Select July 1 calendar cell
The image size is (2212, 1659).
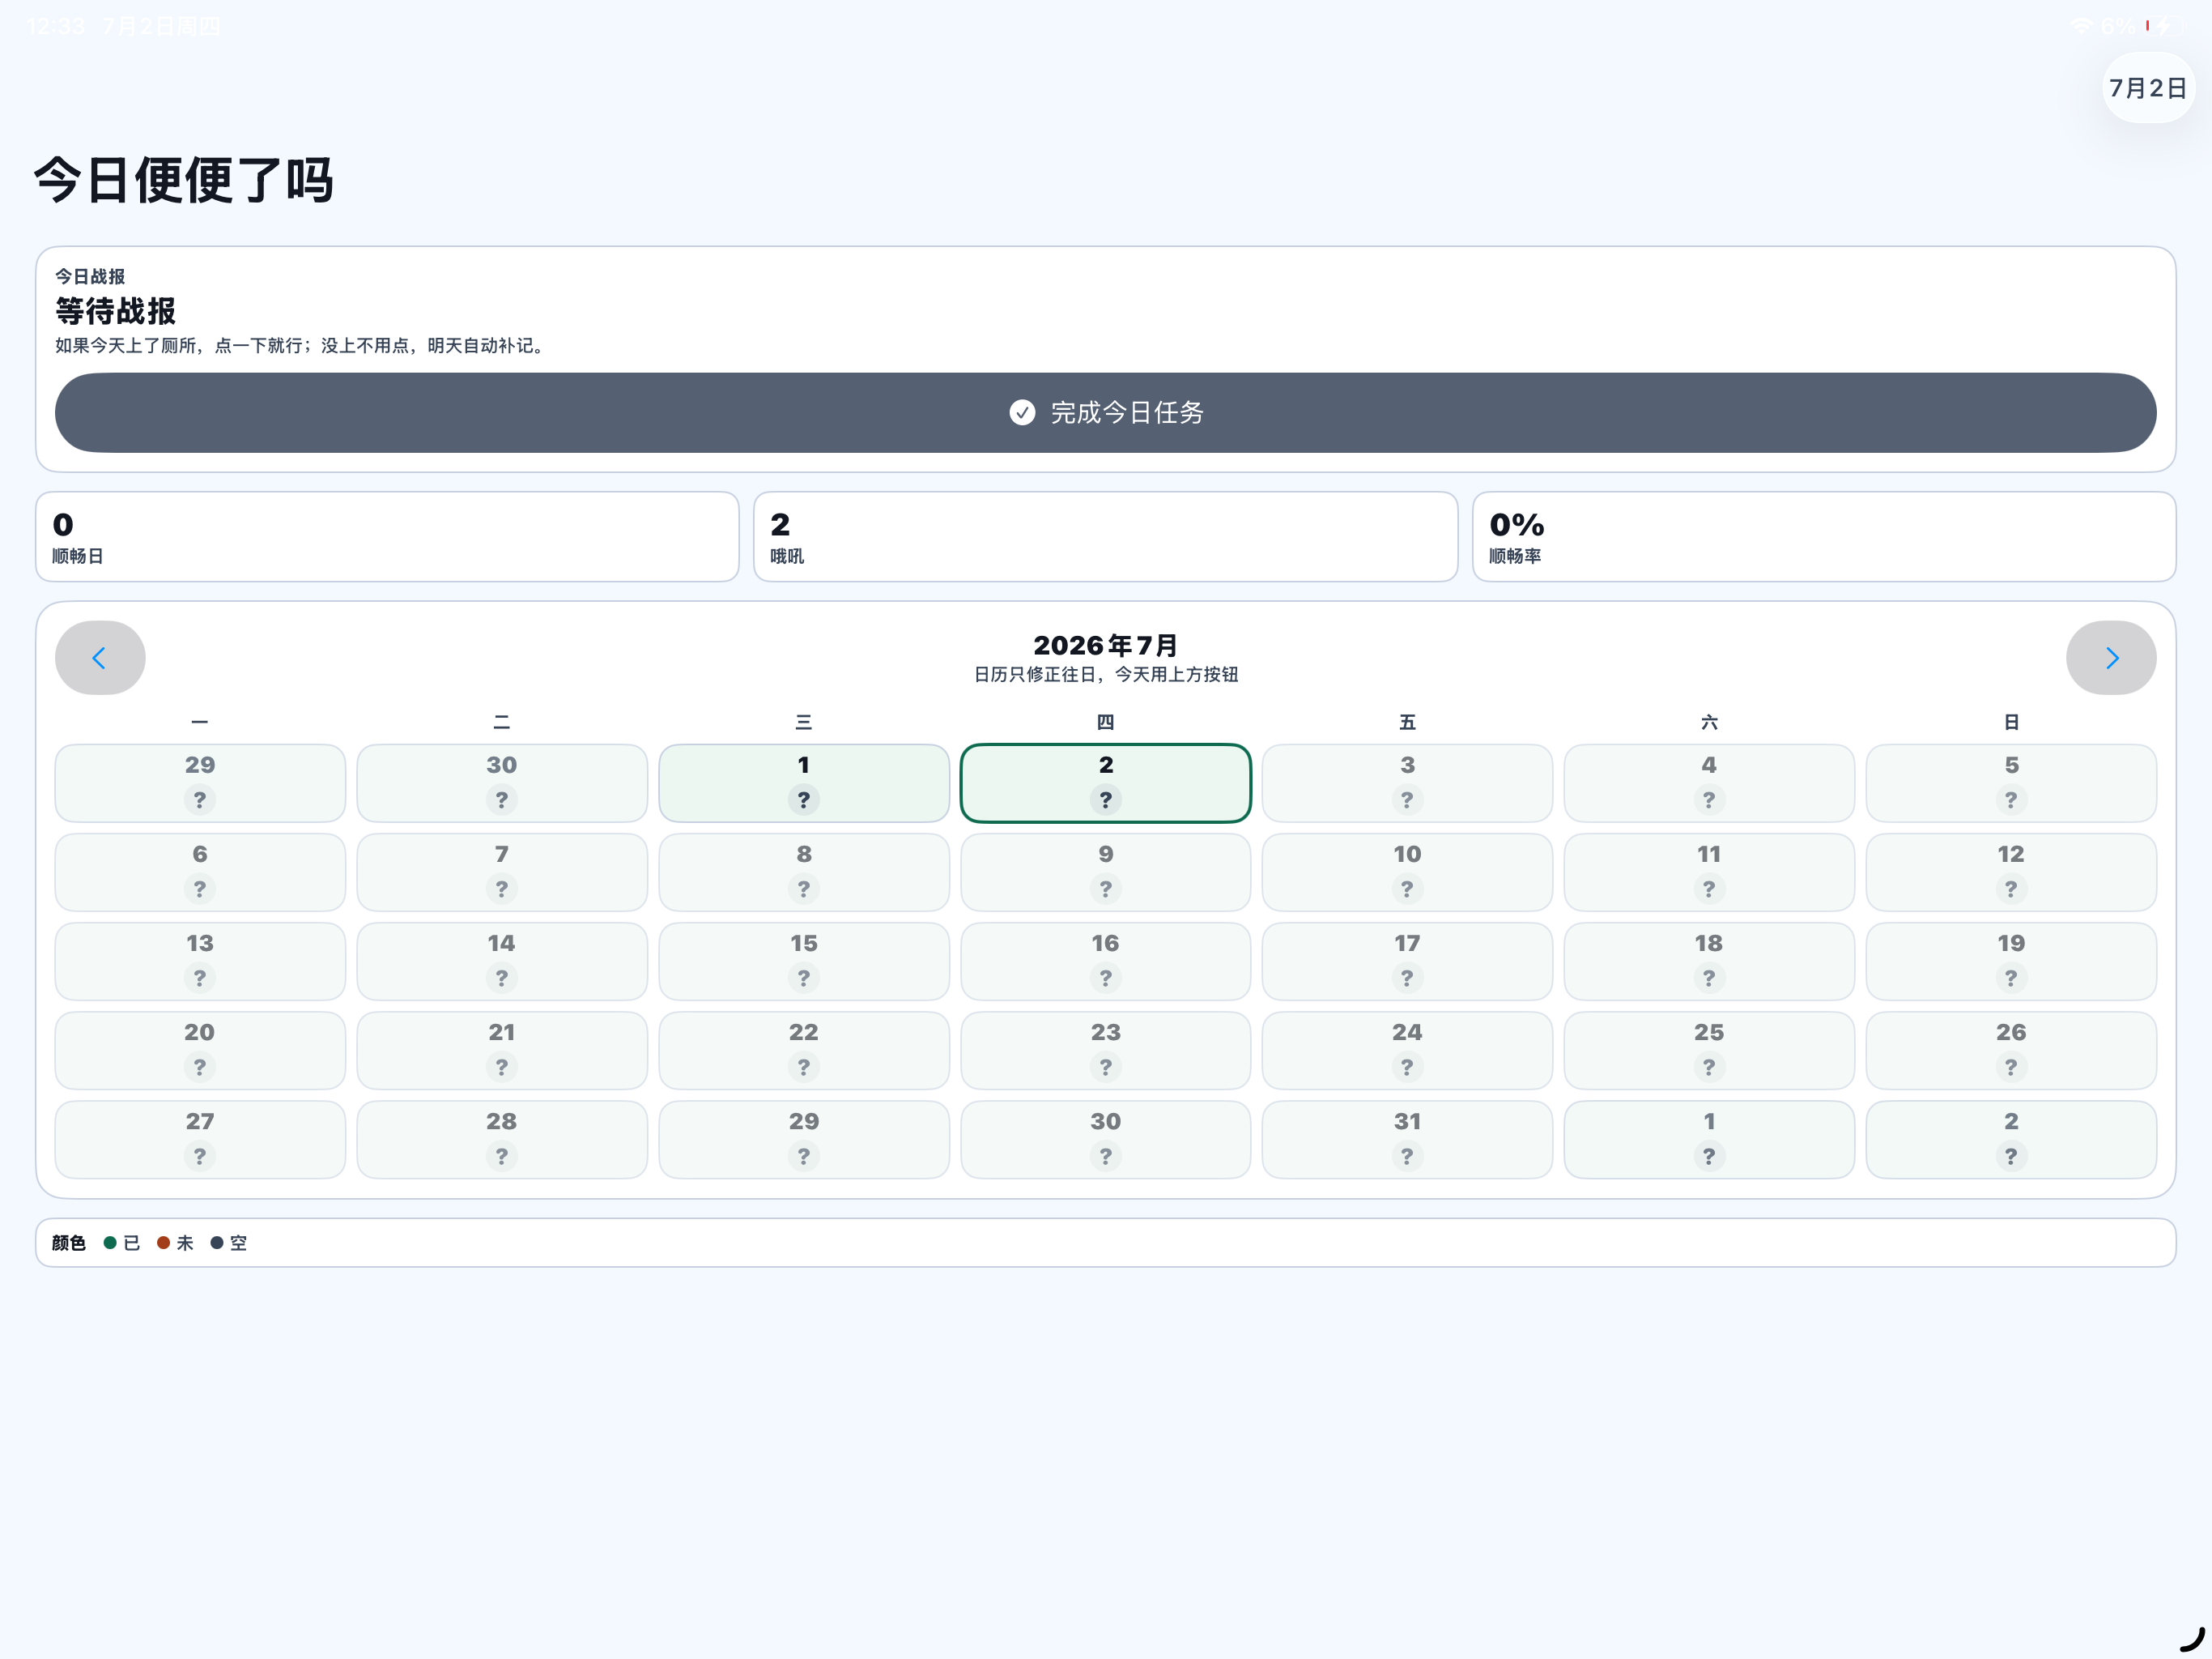[x=804, y=783]
